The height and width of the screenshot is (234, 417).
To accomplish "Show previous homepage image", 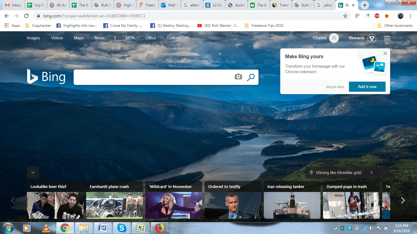I will [x=372, y=172].
